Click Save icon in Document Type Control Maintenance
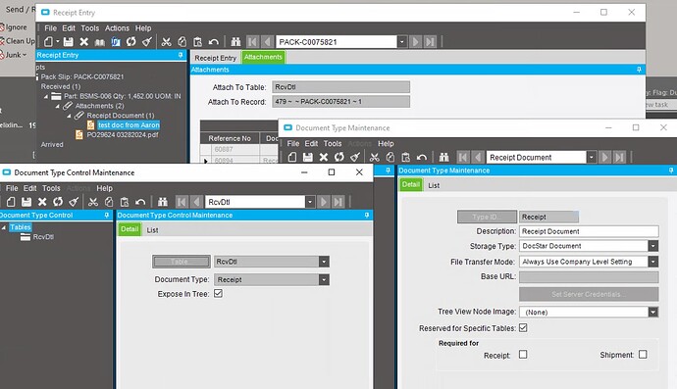This screenshot has width=677, height=389. point(26,202)
